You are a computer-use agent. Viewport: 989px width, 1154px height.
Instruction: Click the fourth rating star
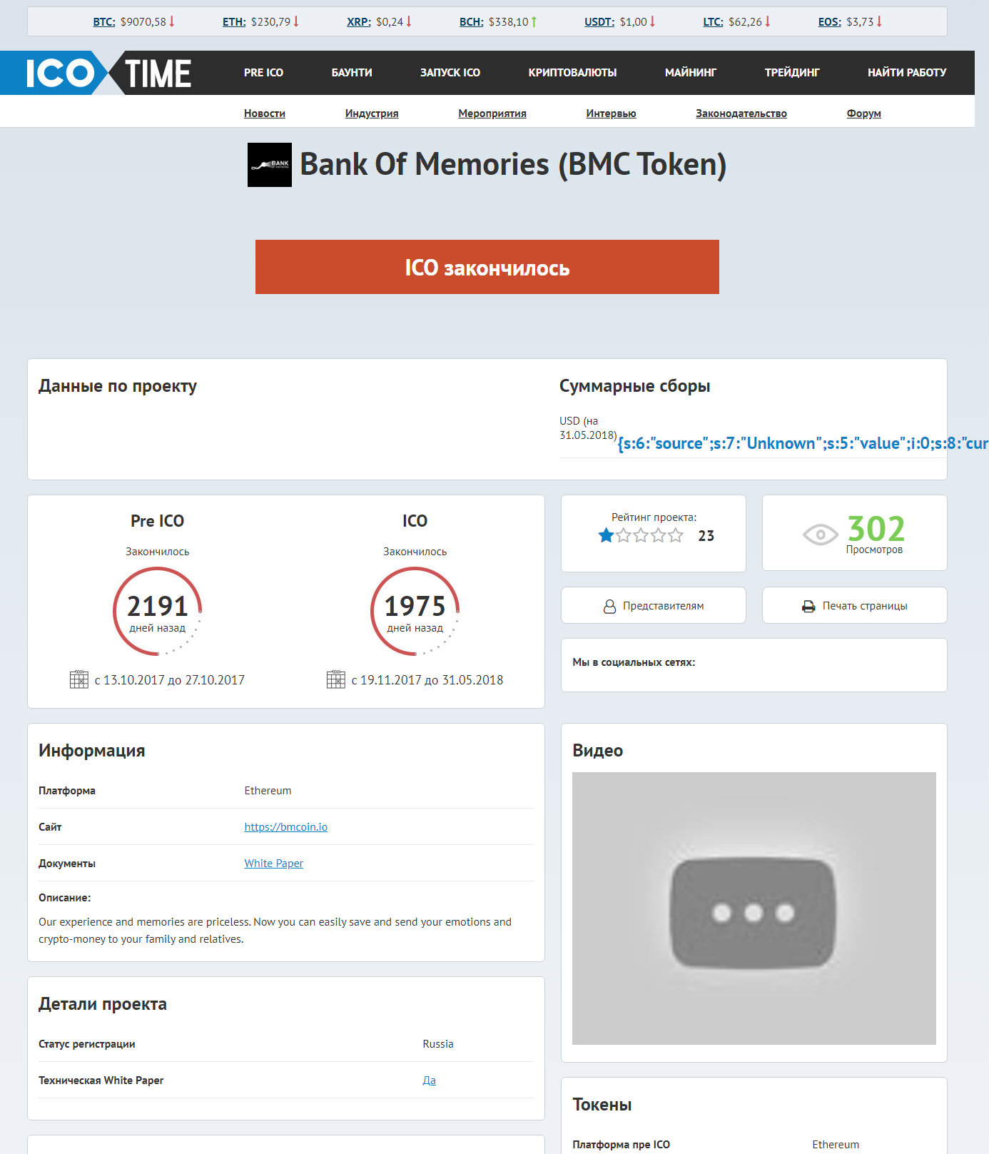[x=658, y=535]
